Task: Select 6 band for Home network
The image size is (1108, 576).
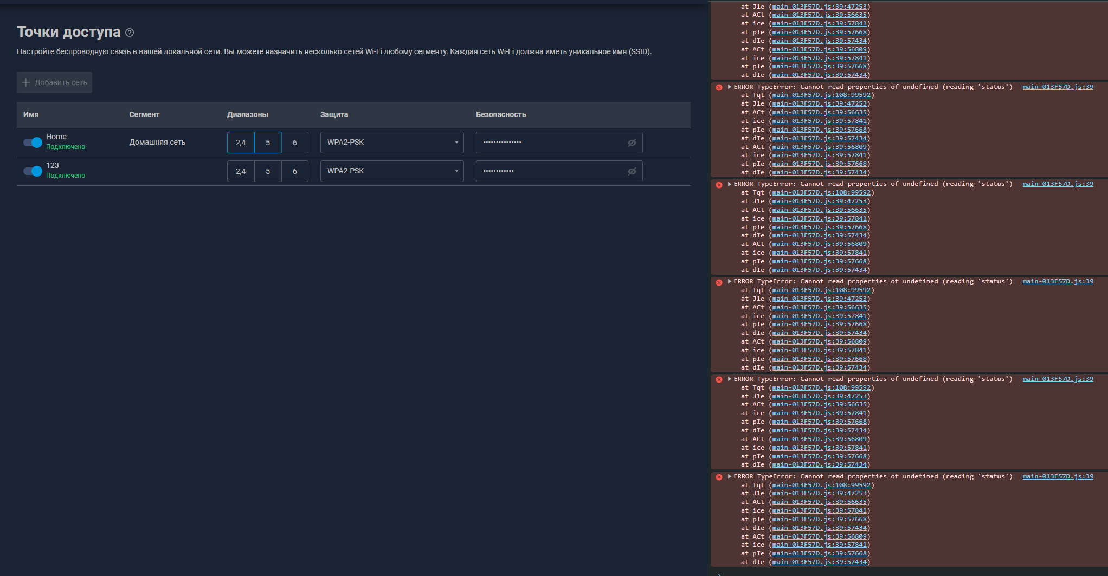Action: coord(295,143)
